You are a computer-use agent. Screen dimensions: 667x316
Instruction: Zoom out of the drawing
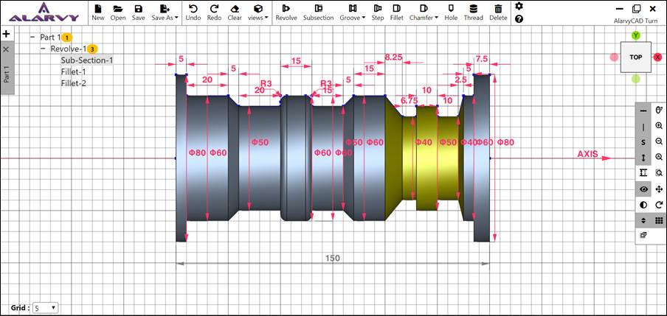point(659,141)
